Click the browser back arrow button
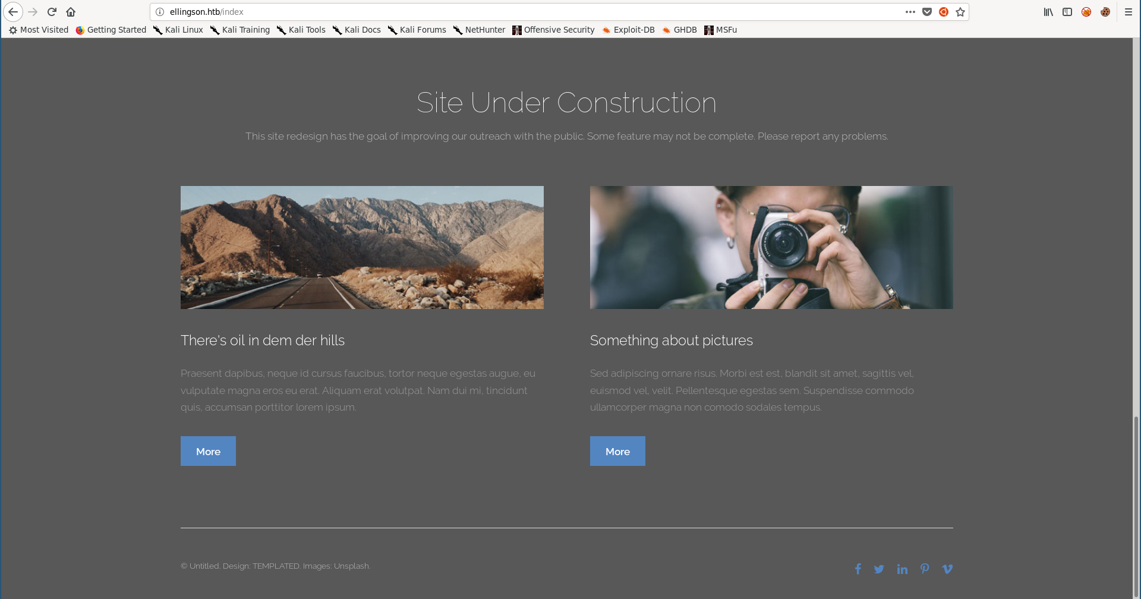The width and height of the screenshot is (1141, 599). (13, 12)
